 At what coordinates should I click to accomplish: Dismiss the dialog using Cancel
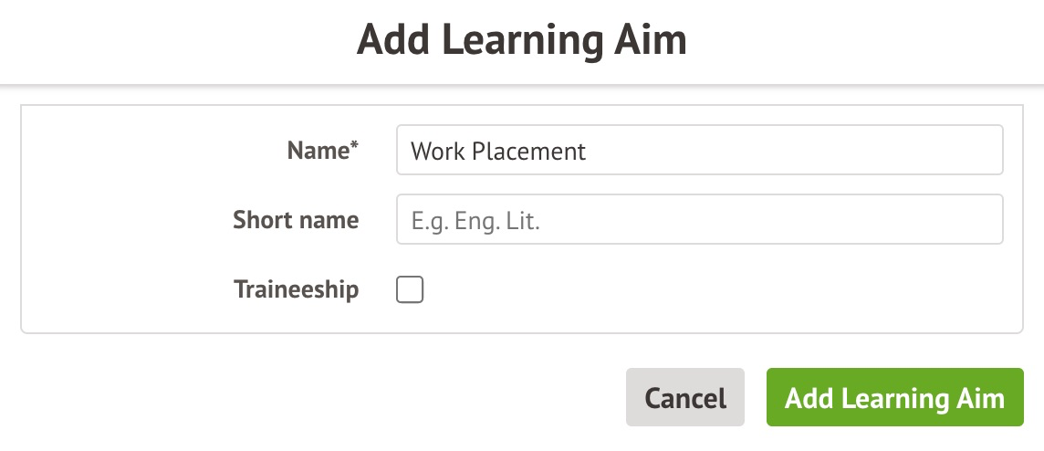click(x=685, y=398)
